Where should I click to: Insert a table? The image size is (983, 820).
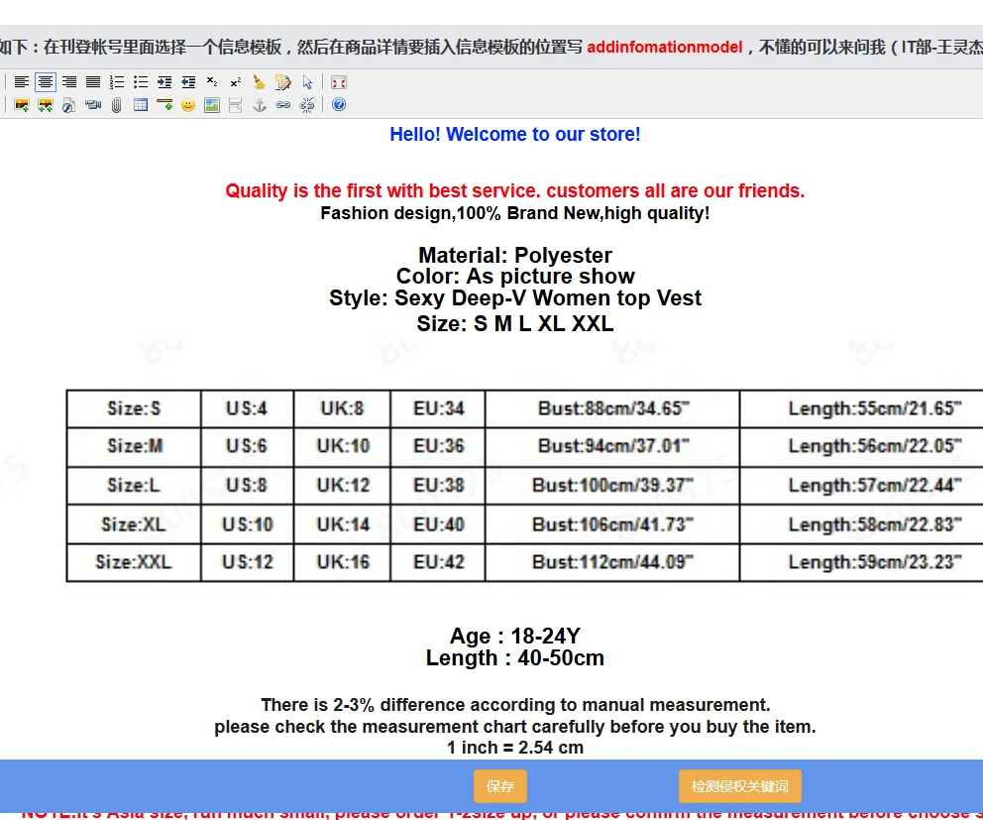(141, 105)
